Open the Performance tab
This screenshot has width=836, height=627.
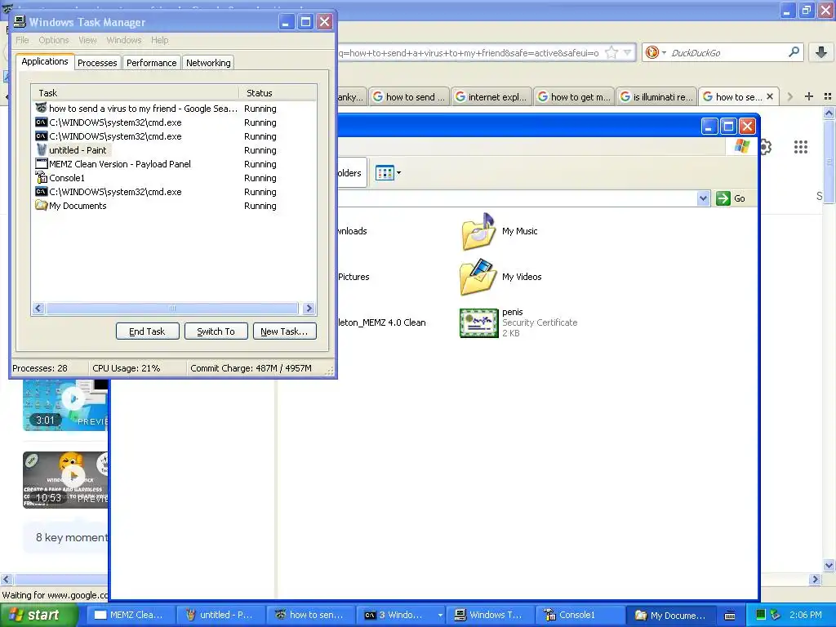151,62
